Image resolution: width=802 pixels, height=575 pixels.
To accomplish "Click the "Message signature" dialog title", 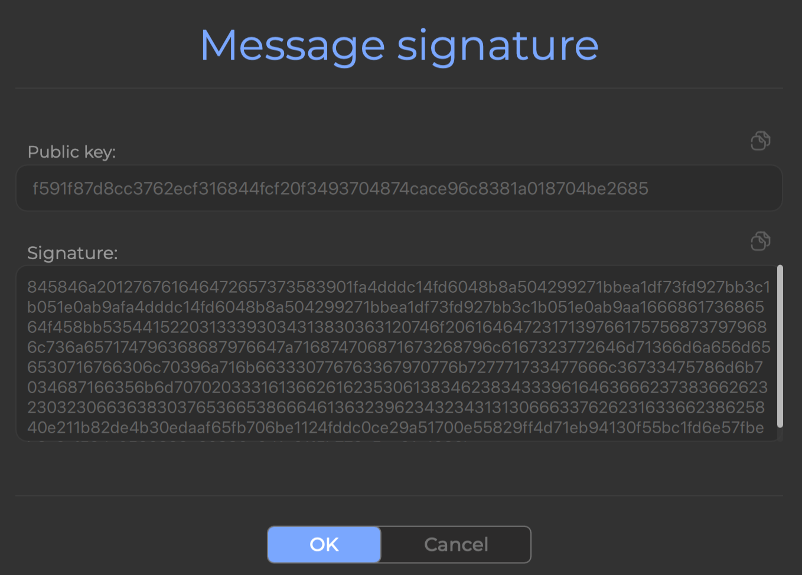I will pyautogui.click(x=400, y=46).
